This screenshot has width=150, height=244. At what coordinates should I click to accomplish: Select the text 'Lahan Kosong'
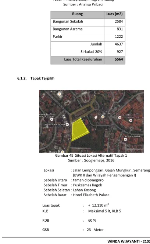pos(84,190)
